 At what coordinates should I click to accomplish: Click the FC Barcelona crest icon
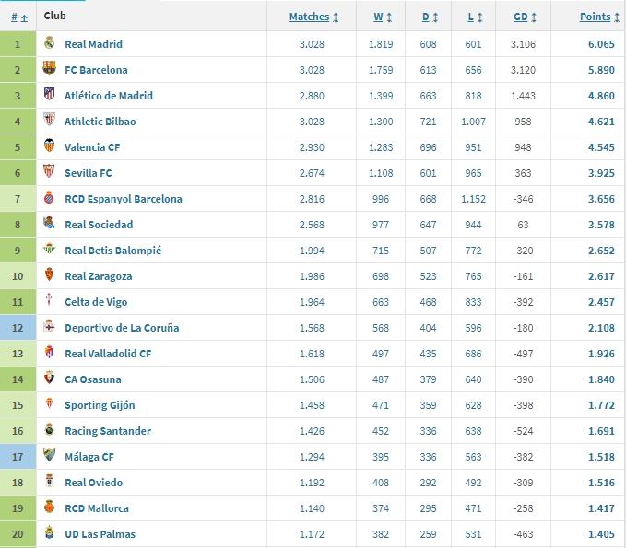tap(50, 70)
